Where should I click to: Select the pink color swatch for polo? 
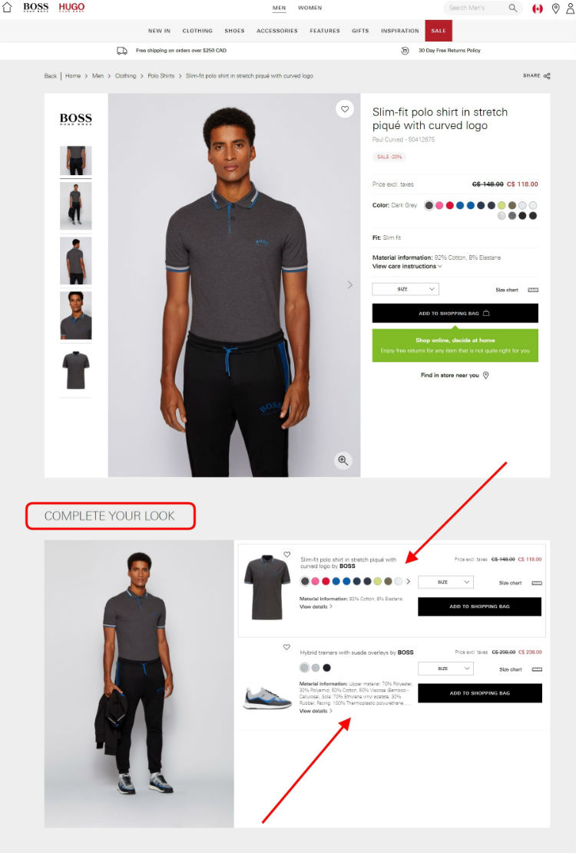(439, 205)
